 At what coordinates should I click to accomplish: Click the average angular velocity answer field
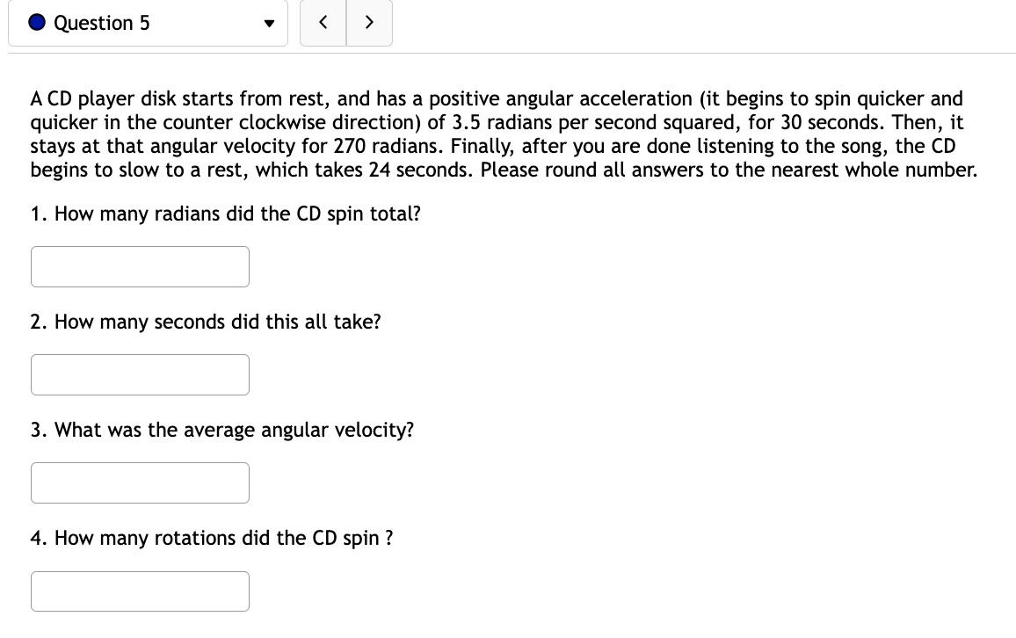pyautogui.click(x=140, y=482)
